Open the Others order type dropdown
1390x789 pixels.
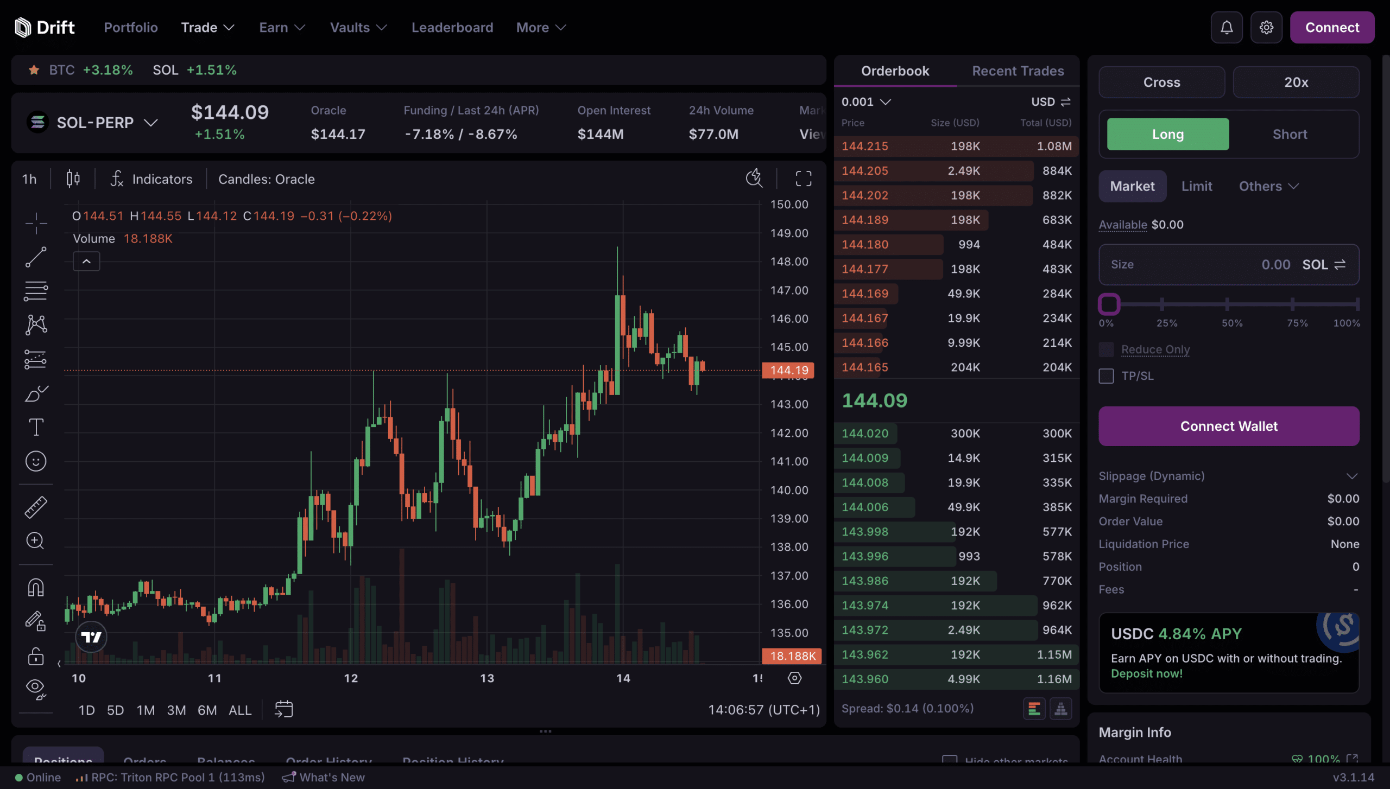coord(1268,186)
